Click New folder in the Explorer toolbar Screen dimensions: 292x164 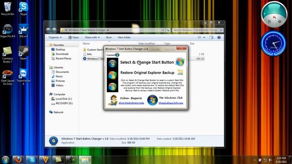point(124,37)
